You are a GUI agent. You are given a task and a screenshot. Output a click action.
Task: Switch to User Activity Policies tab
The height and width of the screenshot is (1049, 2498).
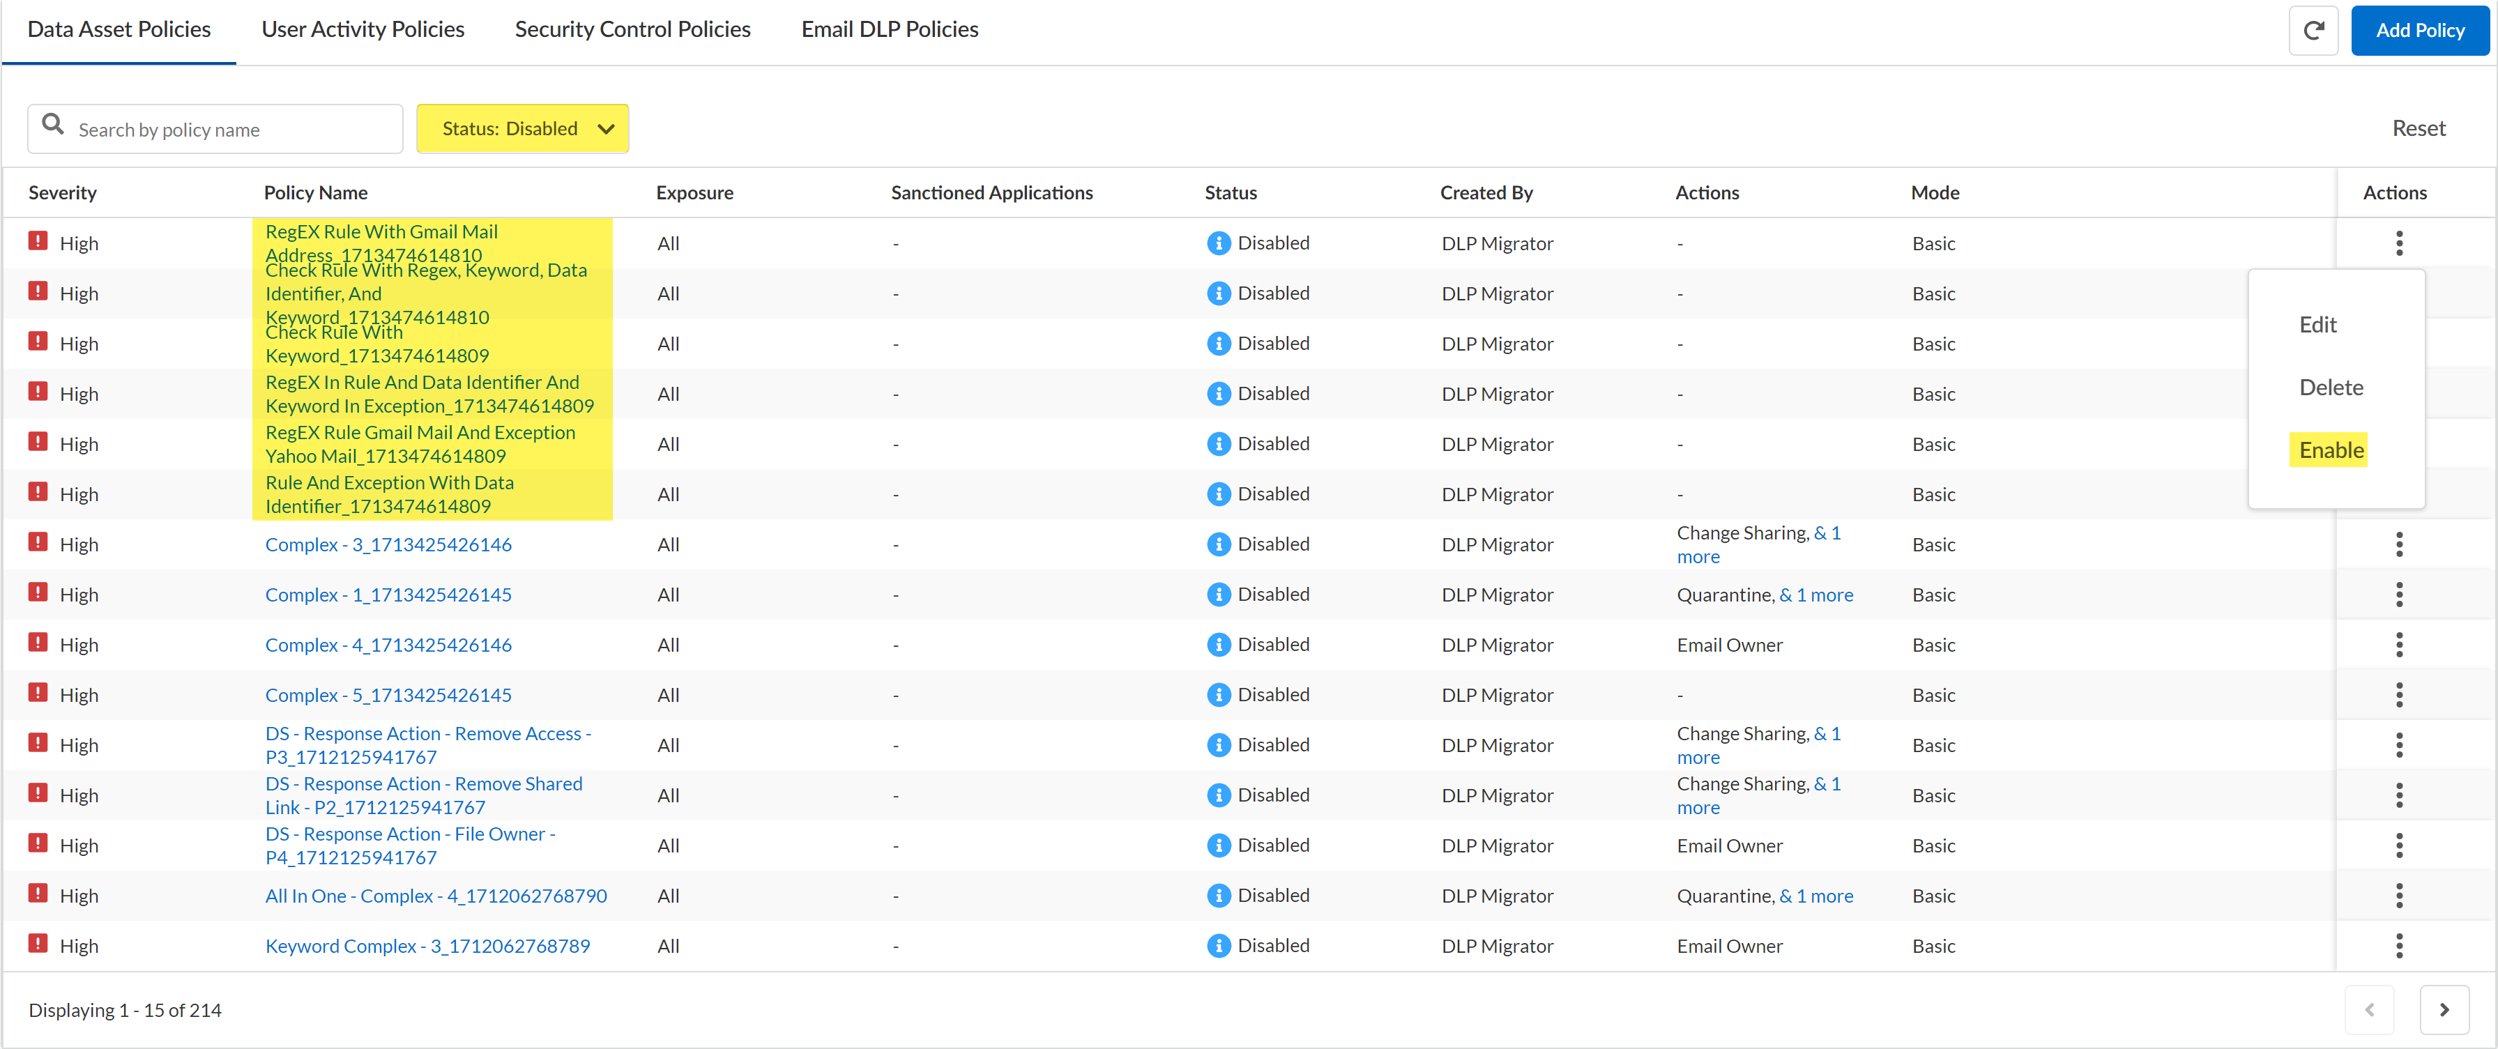(363, 30)
